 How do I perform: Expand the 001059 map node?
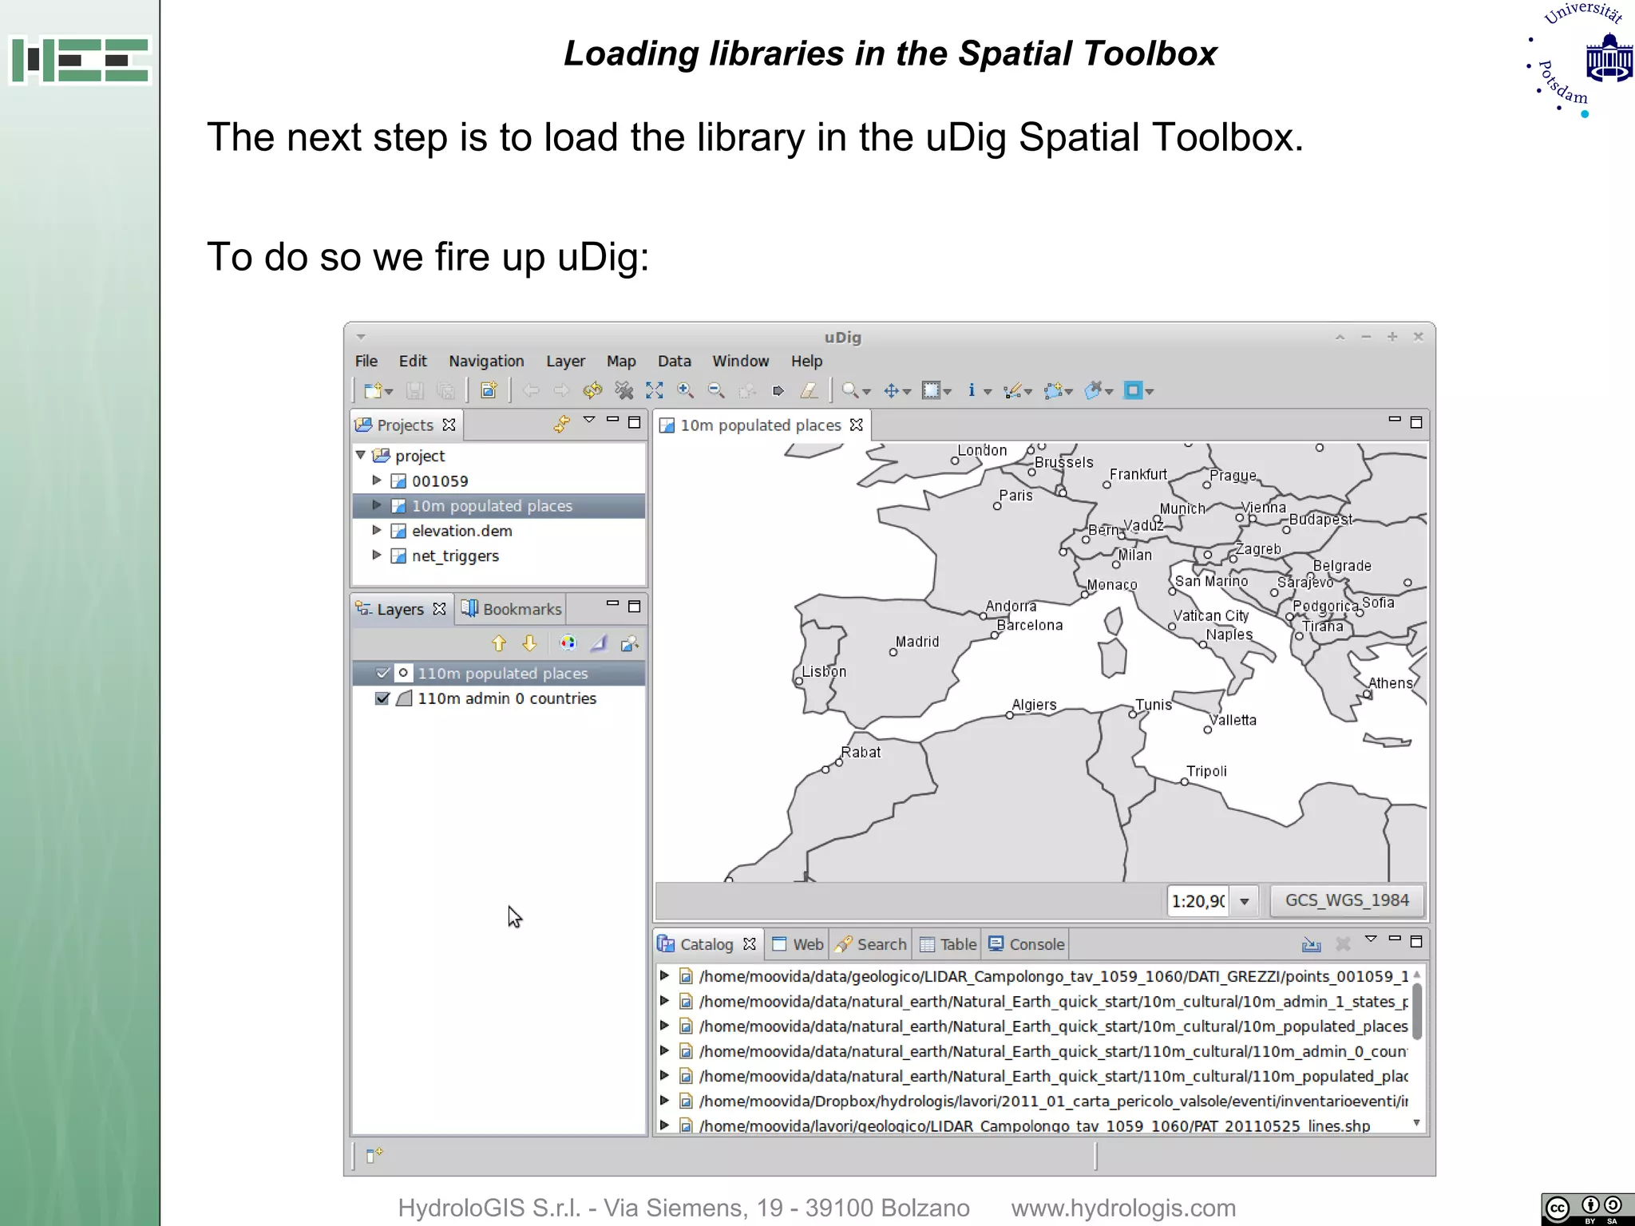[x=377, y=481]
